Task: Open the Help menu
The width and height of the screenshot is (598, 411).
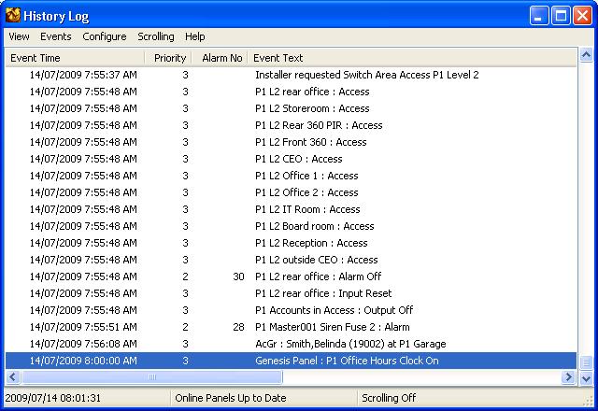Action: coord(195,36)
